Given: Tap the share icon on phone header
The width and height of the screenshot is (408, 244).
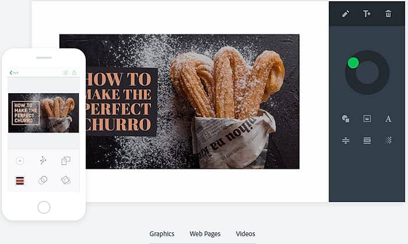Looking at the screenshot, I should pos(74,73).
